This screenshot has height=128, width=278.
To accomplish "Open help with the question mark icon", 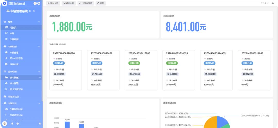I will pyautogui.click(x=18, y=124).
